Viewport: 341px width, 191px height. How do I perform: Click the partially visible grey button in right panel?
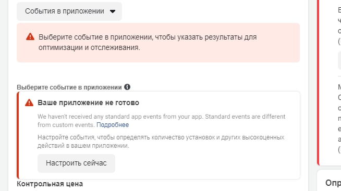(x=339, y=60)
